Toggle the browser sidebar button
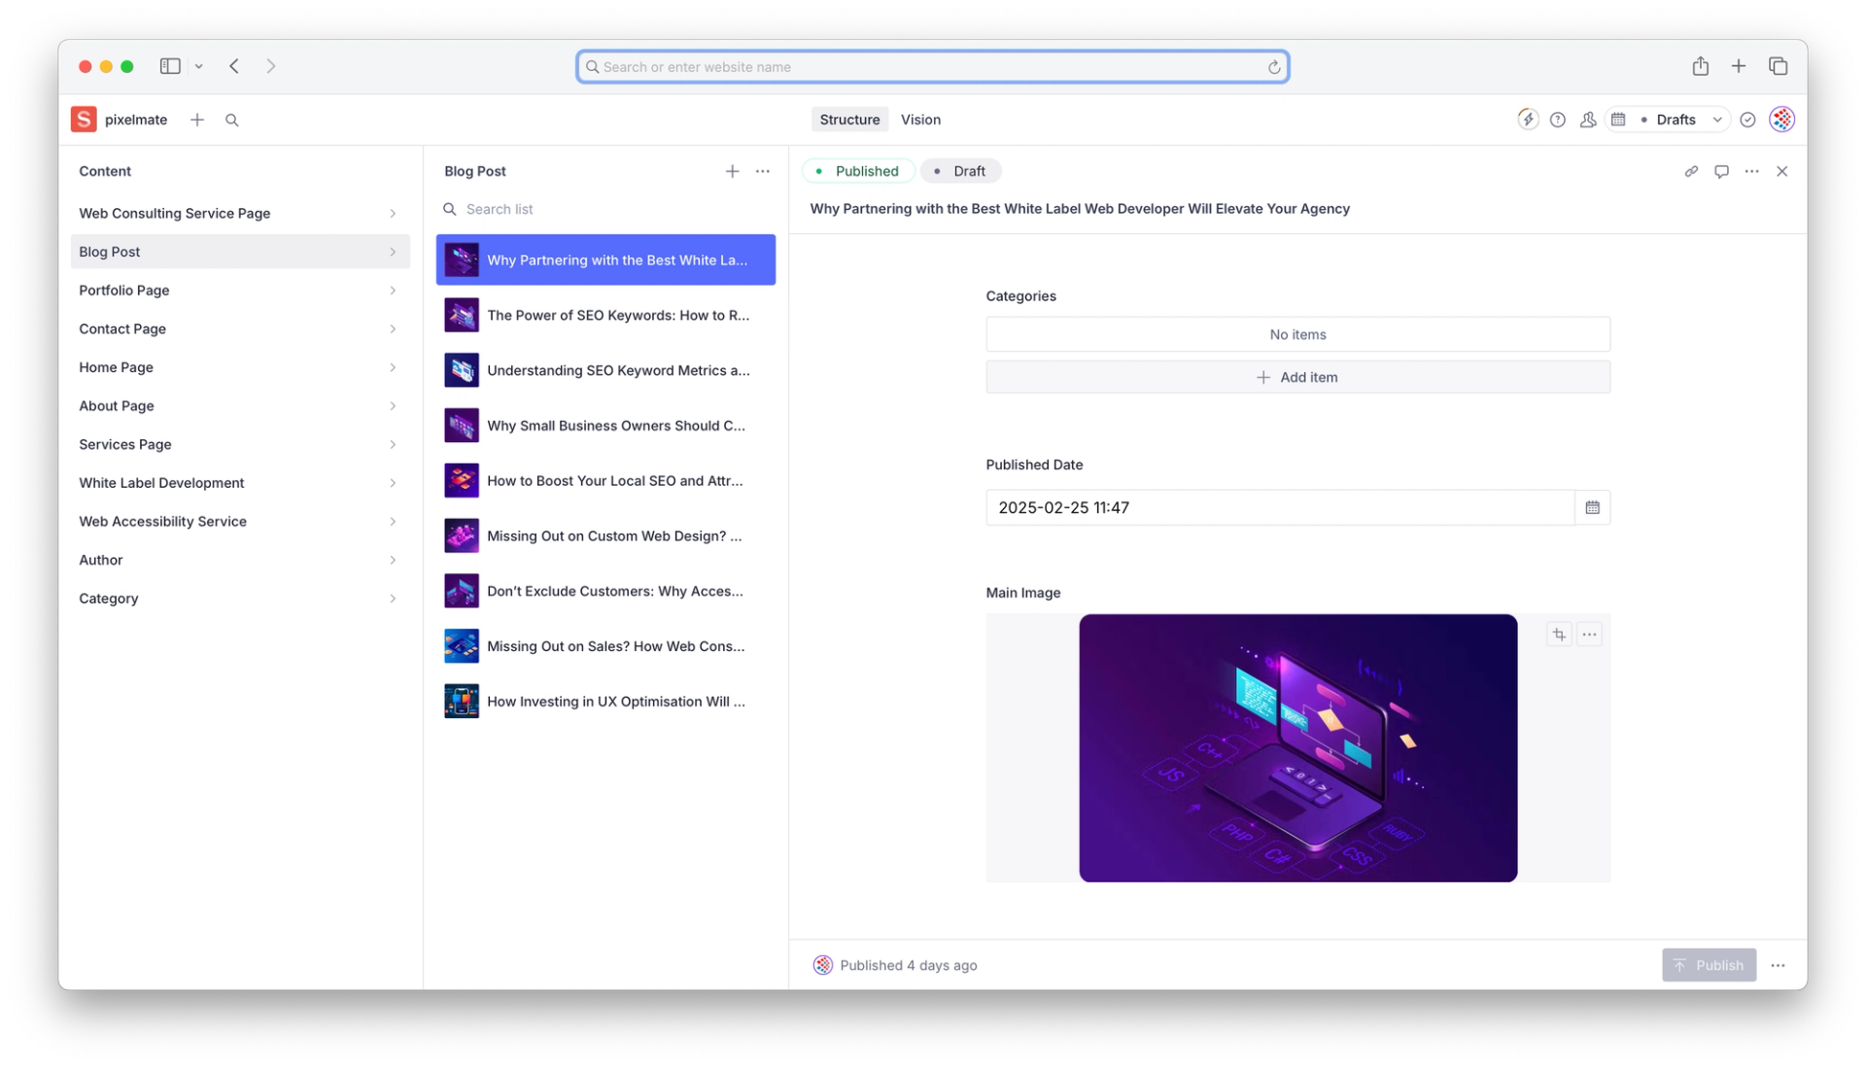This screenshot has width=1866, height=1067. pos(170,66)
